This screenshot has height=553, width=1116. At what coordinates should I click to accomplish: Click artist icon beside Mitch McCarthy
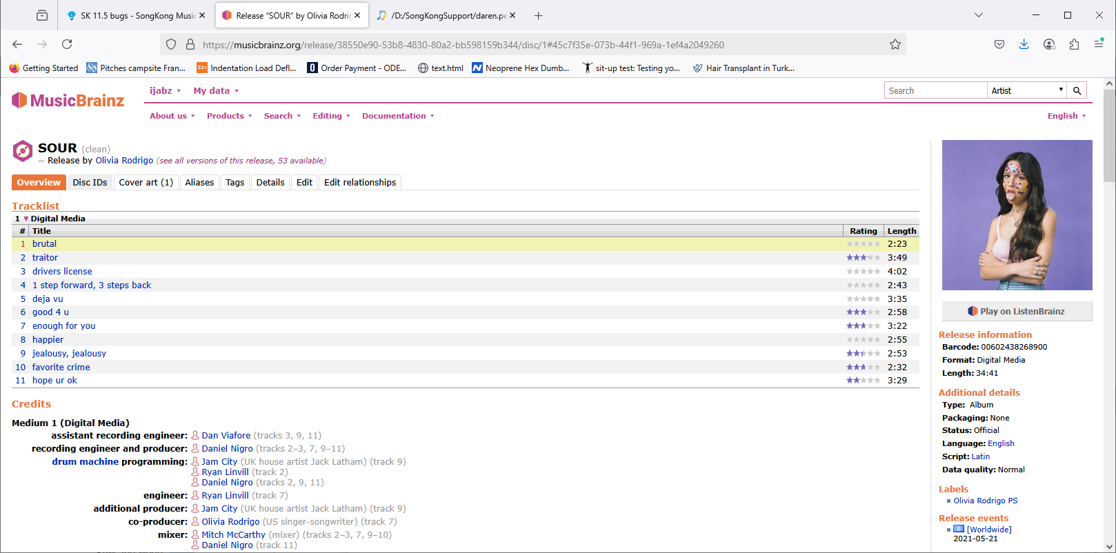(x=195, y=534)
